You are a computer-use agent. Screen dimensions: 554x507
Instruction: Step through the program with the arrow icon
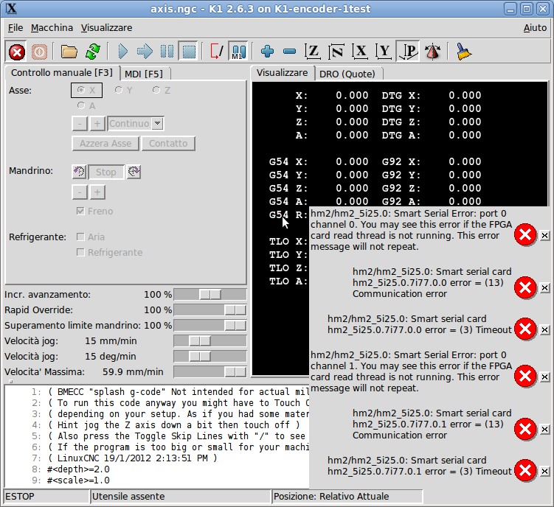(145, 52)
